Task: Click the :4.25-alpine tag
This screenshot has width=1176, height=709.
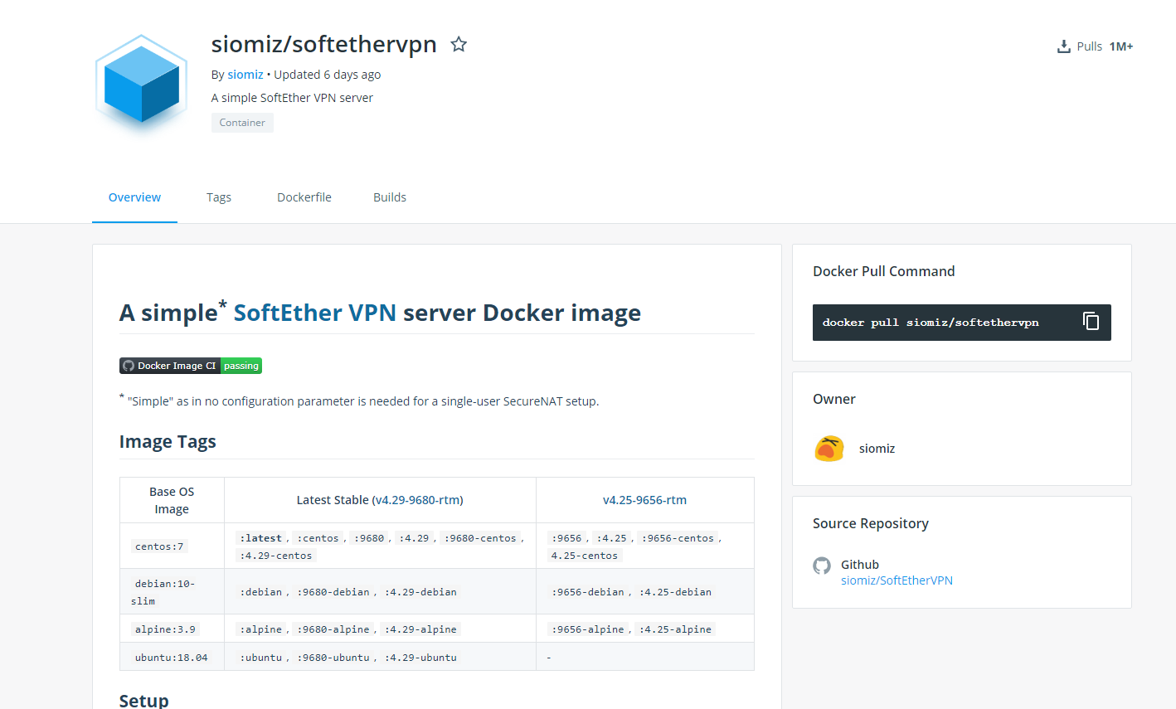Action: click(x=675, y=629)
